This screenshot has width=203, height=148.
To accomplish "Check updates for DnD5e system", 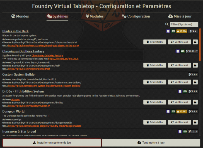I will pos(180,102).
